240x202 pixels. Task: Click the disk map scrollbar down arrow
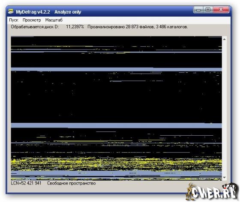point(224,178)
